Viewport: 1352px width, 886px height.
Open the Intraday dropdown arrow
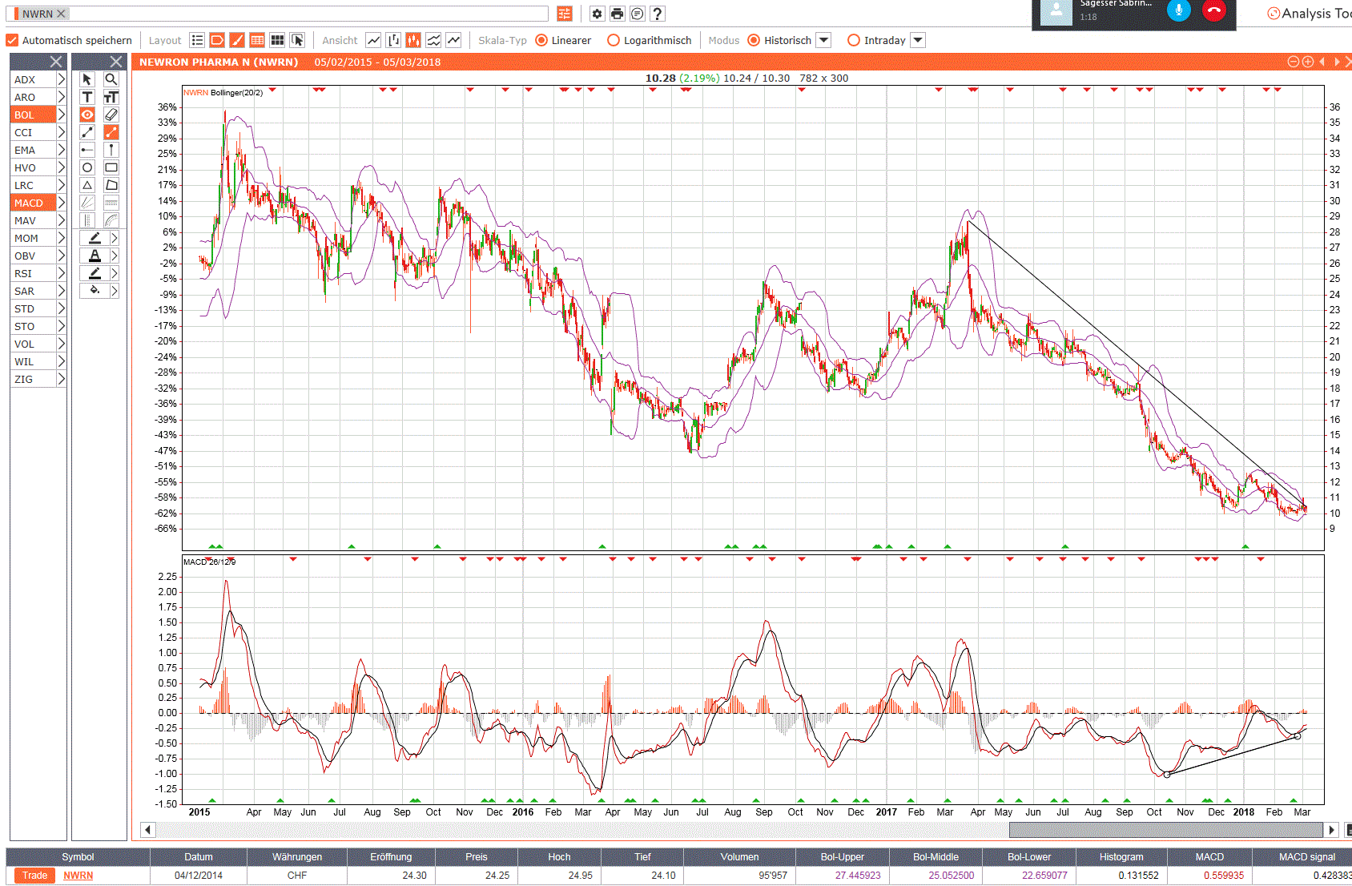click(x=919, y=40)
